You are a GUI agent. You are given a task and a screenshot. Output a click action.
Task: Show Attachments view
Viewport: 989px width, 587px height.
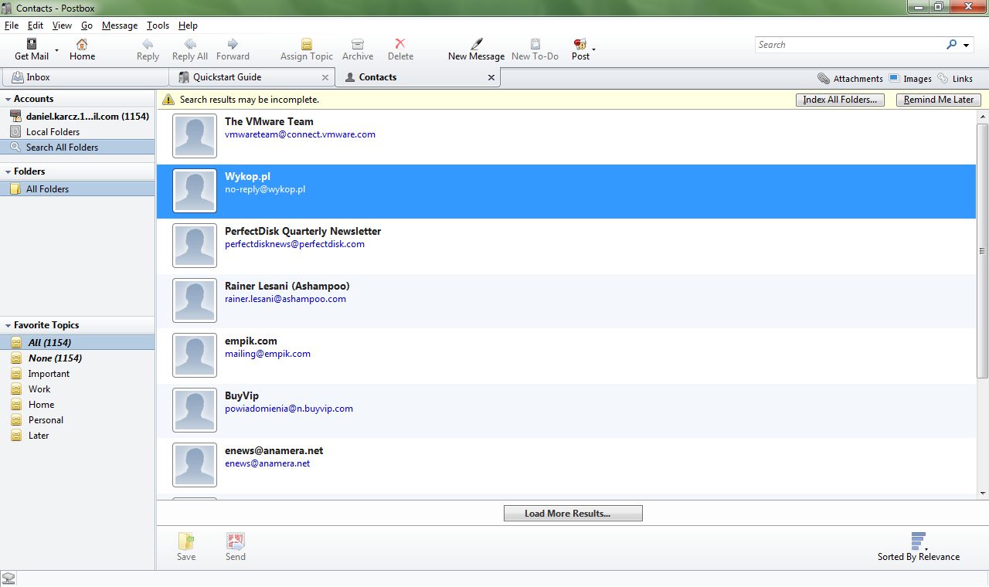pyautogui.click(x=850, y=79)
